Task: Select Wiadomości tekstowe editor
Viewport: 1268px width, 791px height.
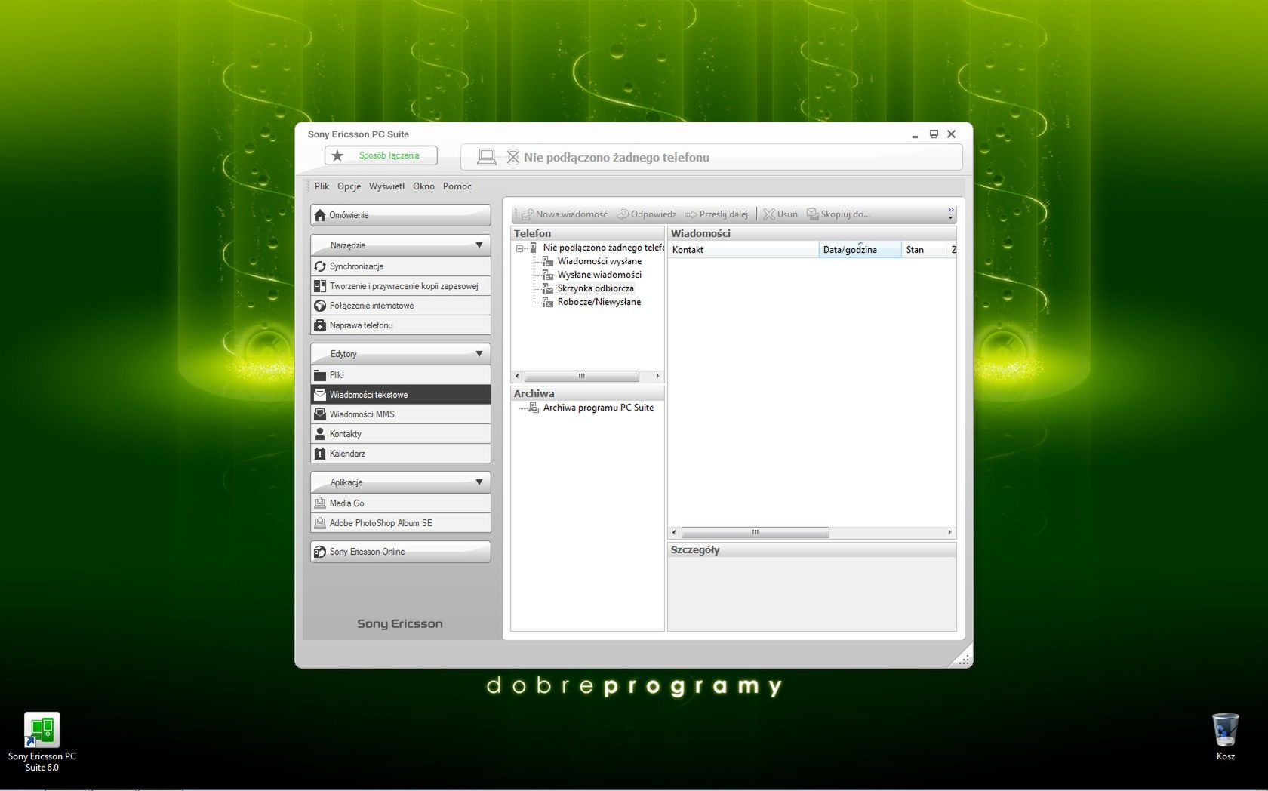Action: point(400,395)
